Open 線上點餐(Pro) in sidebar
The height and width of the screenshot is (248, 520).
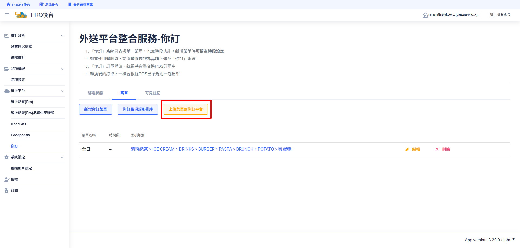click(x=22, y=102)
